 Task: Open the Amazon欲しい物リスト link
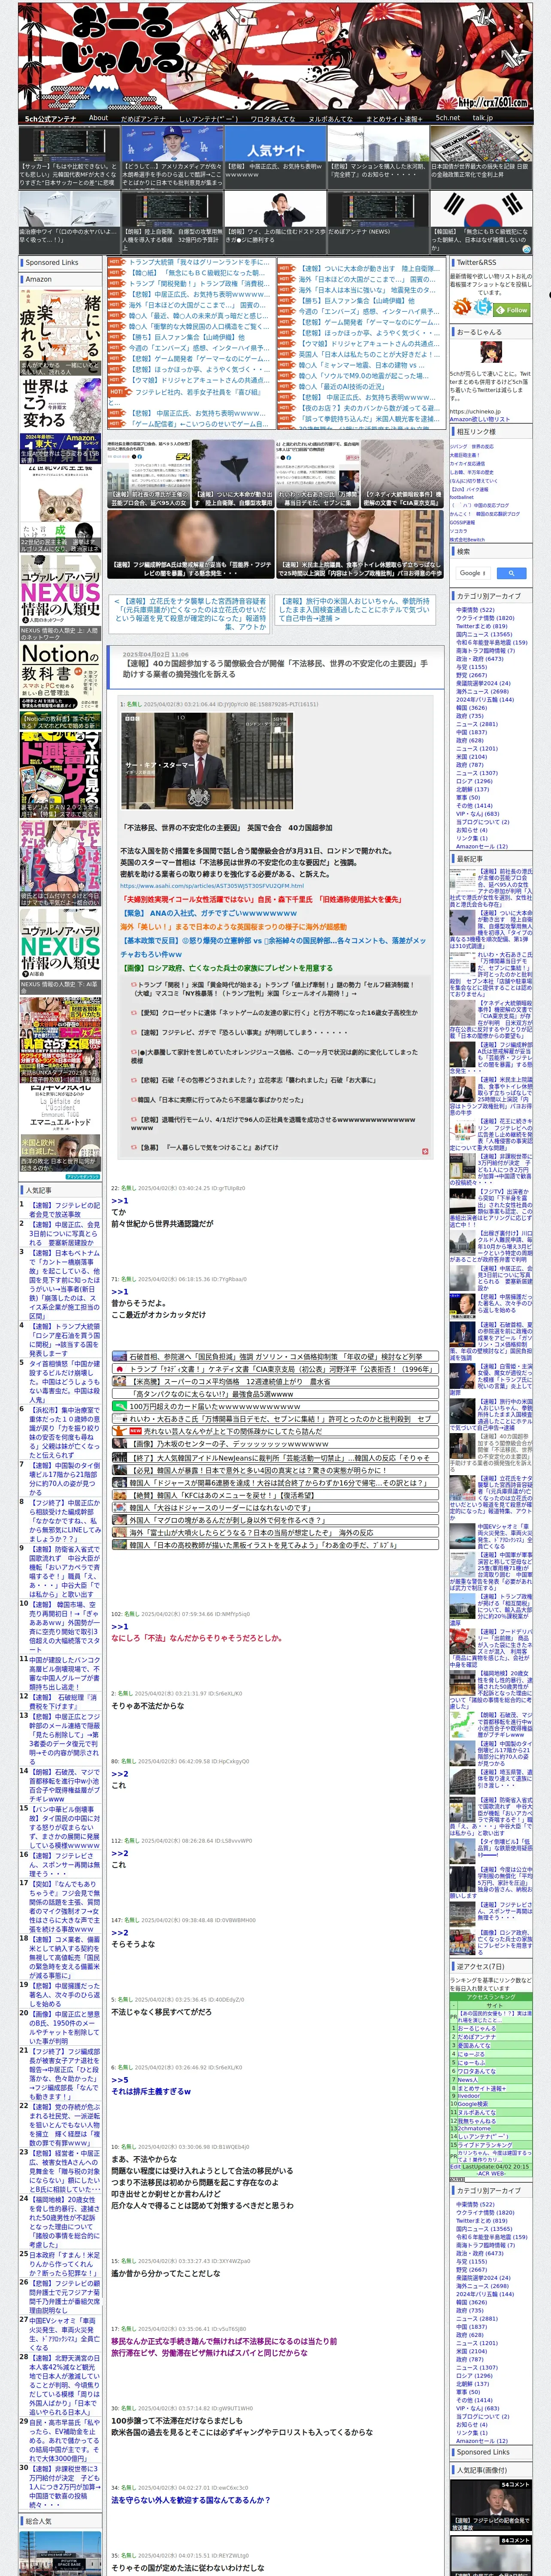[480, 419]
